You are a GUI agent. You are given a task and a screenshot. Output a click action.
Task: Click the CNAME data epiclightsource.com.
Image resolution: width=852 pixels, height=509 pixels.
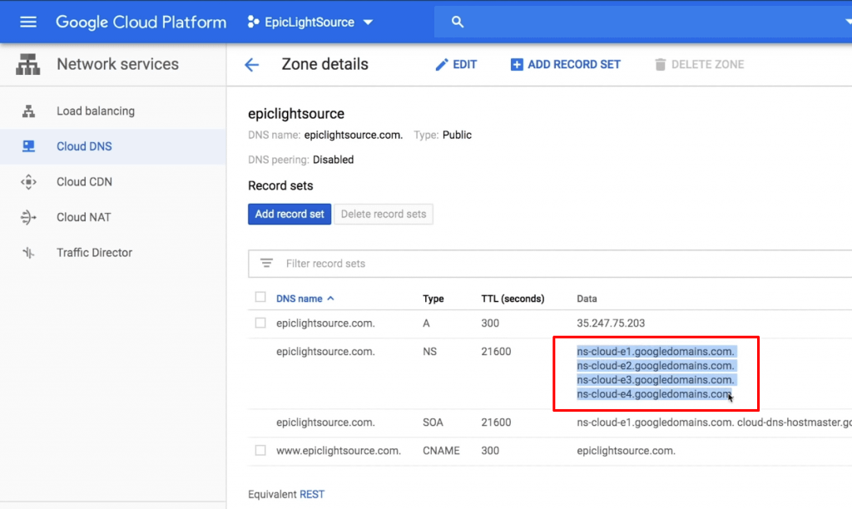(626, 450)
